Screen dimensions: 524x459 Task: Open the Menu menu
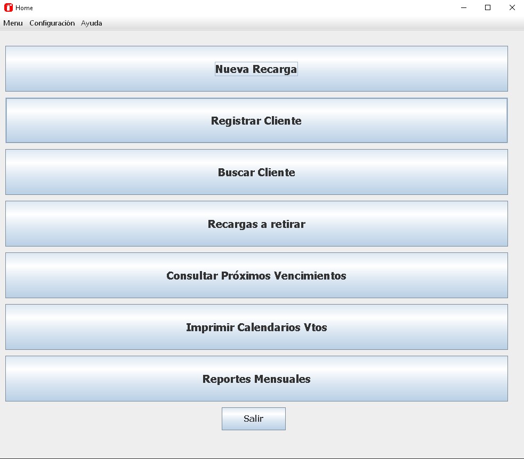click(13, 23)
